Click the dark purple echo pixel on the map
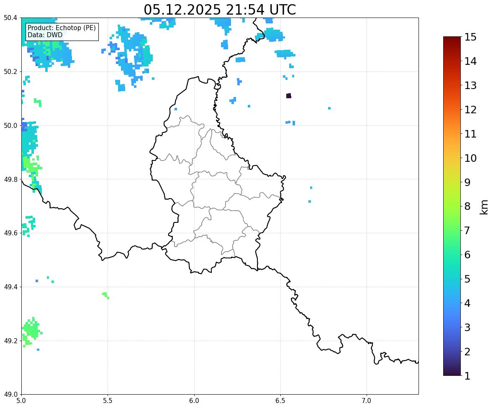The width and height of the screenshot is (493, 408). click(x=289, y=96)
